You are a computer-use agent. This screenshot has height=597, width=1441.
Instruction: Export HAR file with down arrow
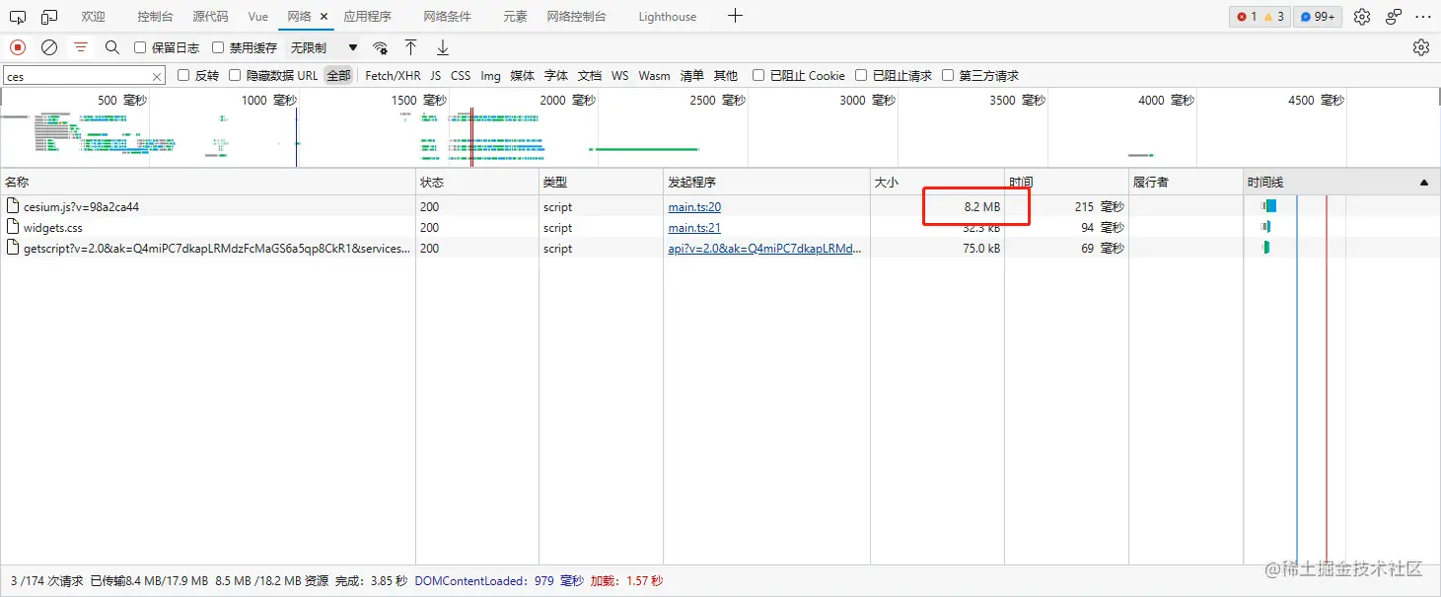[443, 47]
